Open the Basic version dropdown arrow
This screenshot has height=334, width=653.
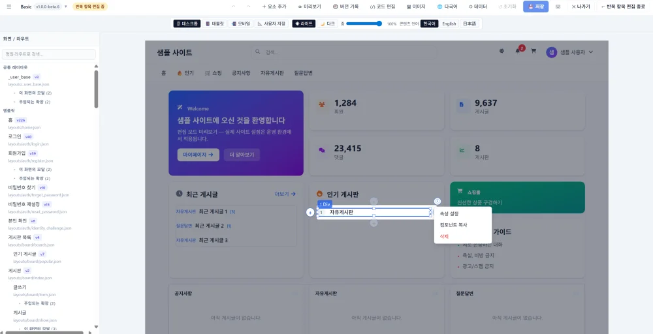tap(65, 7)
